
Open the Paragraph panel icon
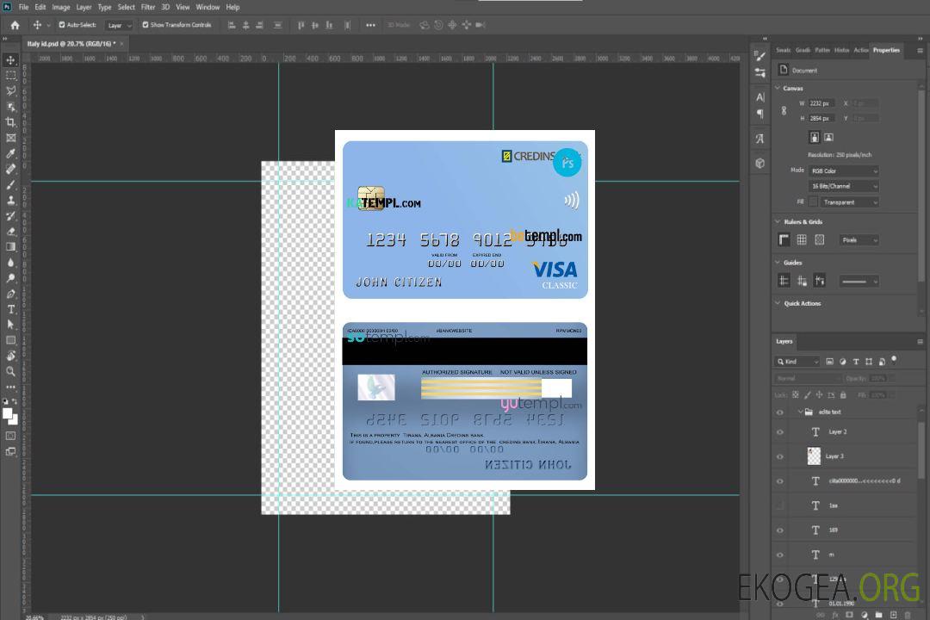coord(760,114)
